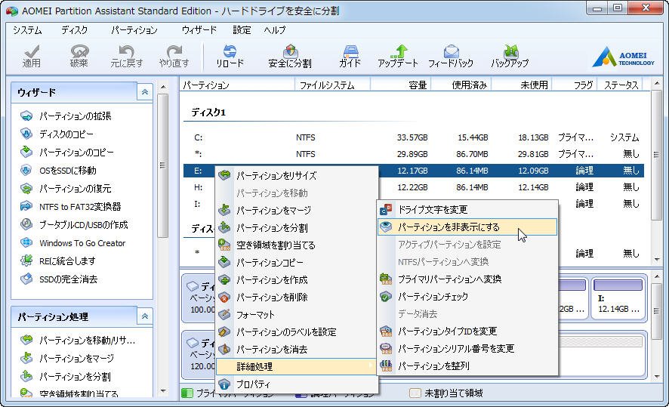Select パーティションのラベルを設定 in the menu
The height and width of the screenshot is (407, 669).
click(297, 332)
